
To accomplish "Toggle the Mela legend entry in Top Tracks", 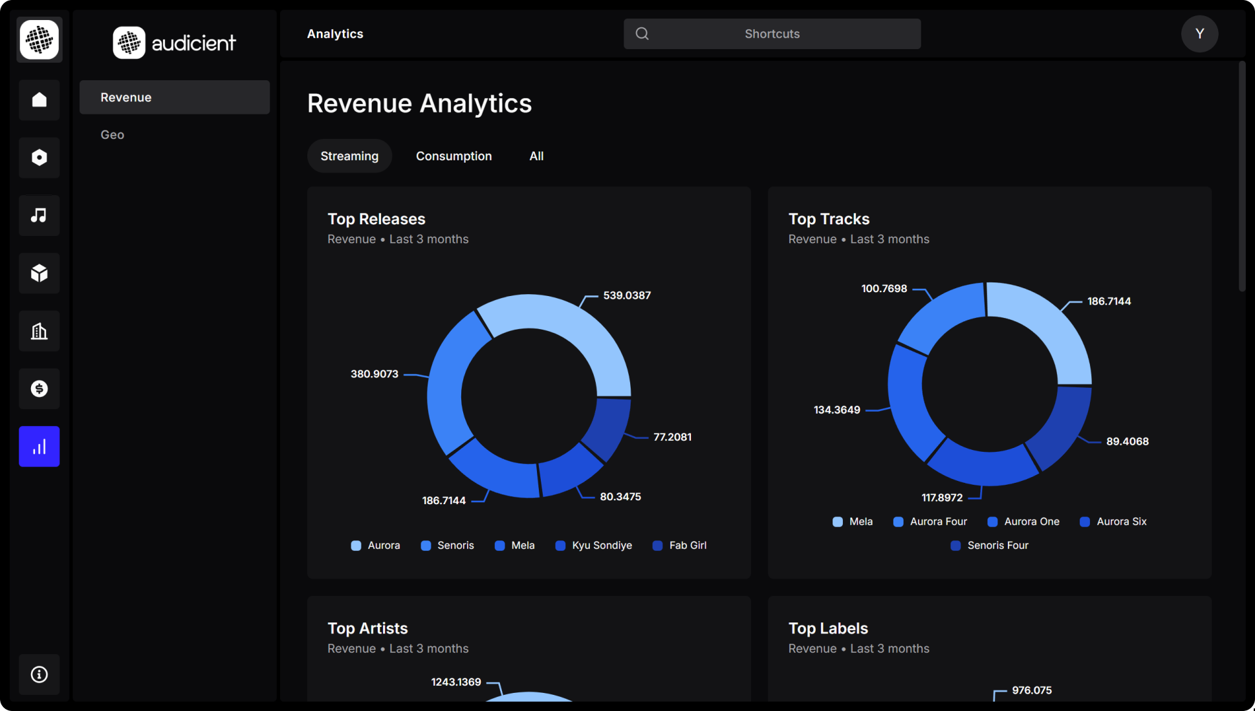I will click(852, 522).
